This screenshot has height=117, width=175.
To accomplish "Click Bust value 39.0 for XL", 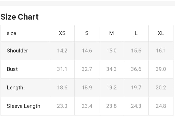I will pyautogui.click(x=161, y=69).
